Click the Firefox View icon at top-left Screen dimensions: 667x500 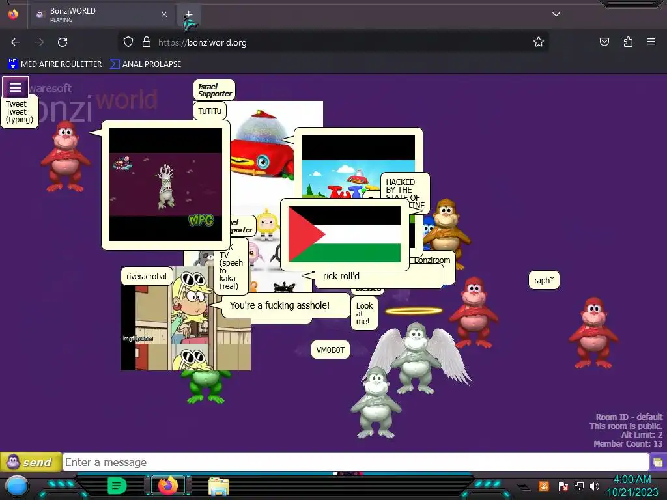pyautogui.click(x=13, y=14)
